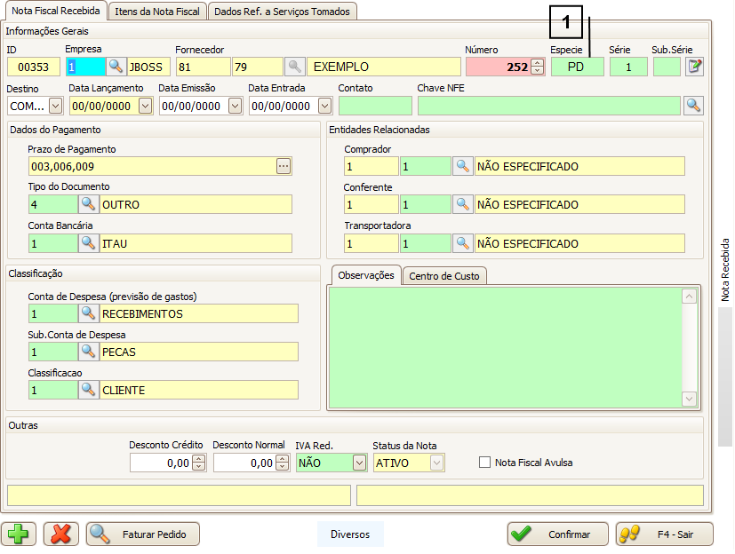Click the Transportadora magnifier icon
The height and width of the screenshot is (554, 735).
click(462, 243)
